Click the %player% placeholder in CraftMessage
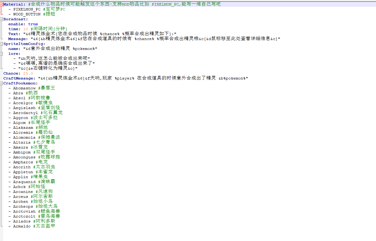The width and height of the screenshot is (376, 241). coord(125,78)
